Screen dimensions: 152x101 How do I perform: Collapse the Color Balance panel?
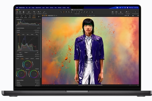click(x=16, y=56)
